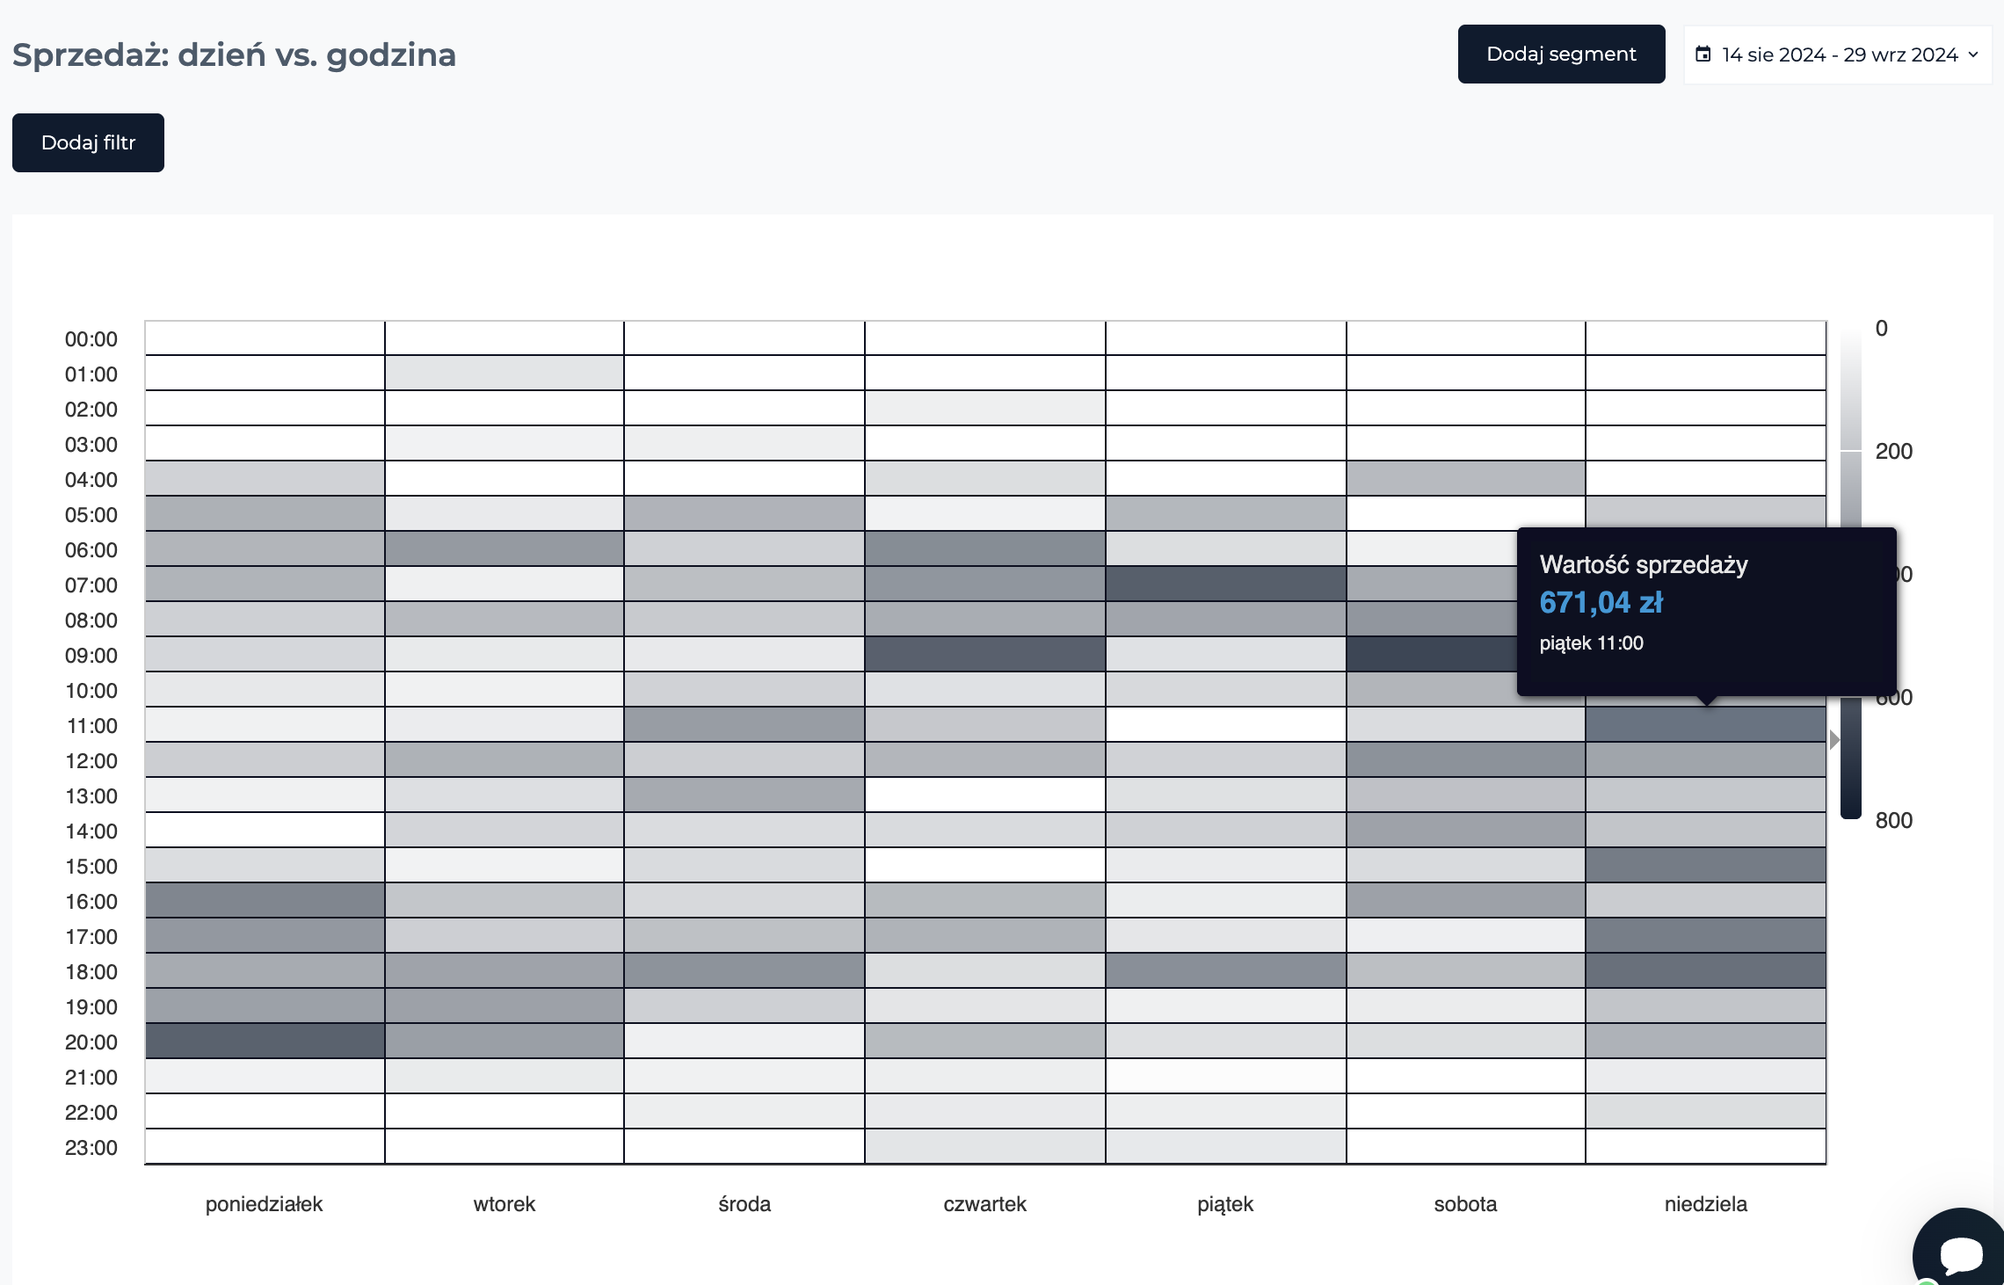Screen dimensions: 2004x1285
Task: Select the piątek 07:00 heatmap cell
Action: [x=1226, y=584]
